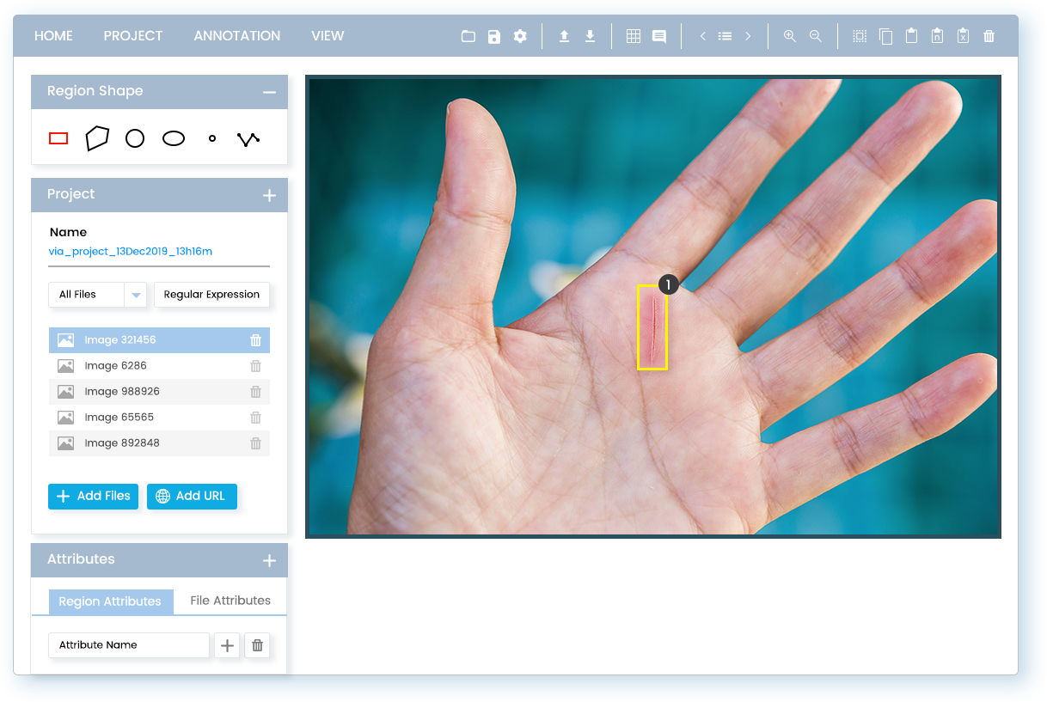
Task: Select the rectangle region shape tool
Action: [58, 138]
